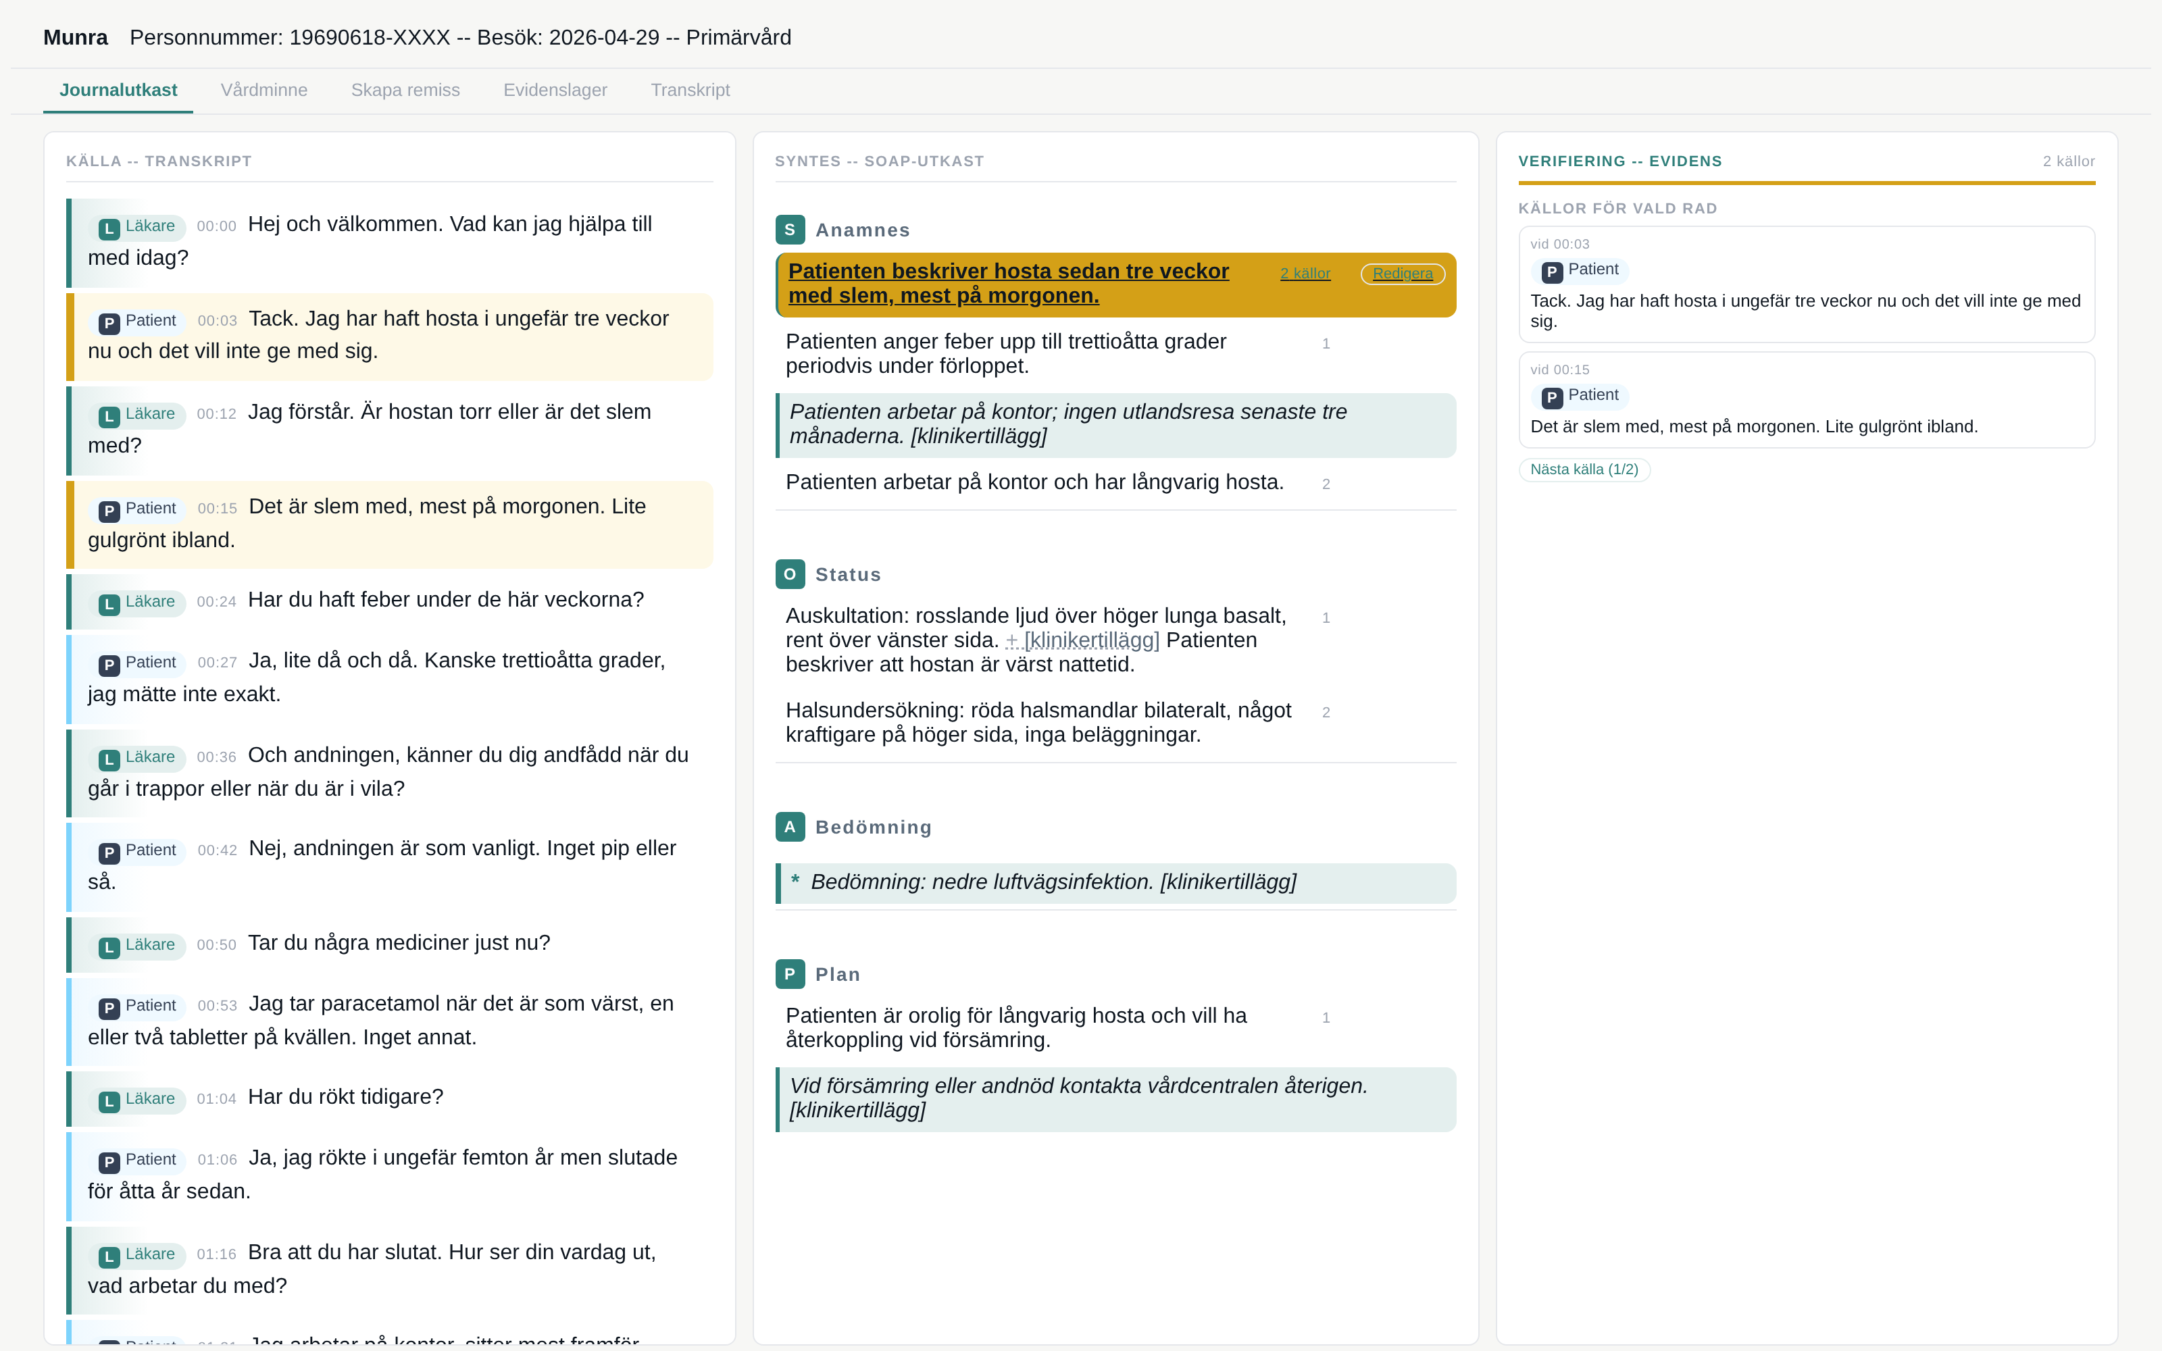Open the Vårdminne tab
The image size is (2162, 1351).
pyautogui.click(x=263, y=91)
